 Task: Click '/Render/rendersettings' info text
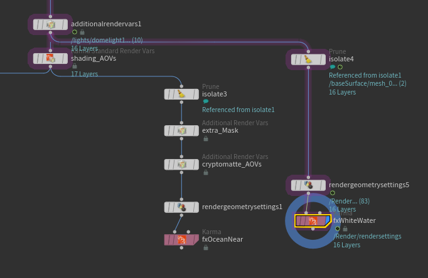click(x=367, y=236)
